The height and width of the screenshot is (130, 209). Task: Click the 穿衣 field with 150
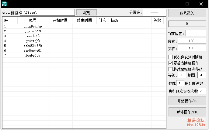[x=192, y=48]
